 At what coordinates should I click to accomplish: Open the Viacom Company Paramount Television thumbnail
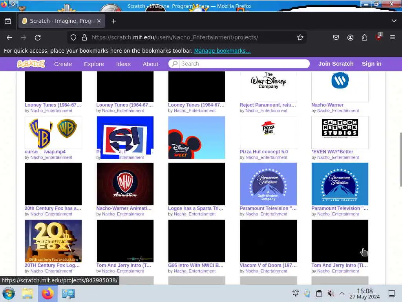340,184
